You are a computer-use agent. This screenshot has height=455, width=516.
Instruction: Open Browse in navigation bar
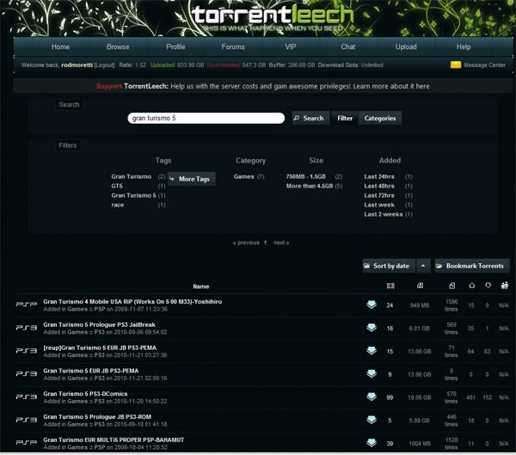[118, 46]
